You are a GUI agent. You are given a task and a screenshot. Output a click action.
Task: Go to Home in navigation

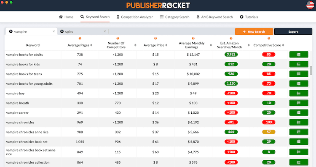66,17
